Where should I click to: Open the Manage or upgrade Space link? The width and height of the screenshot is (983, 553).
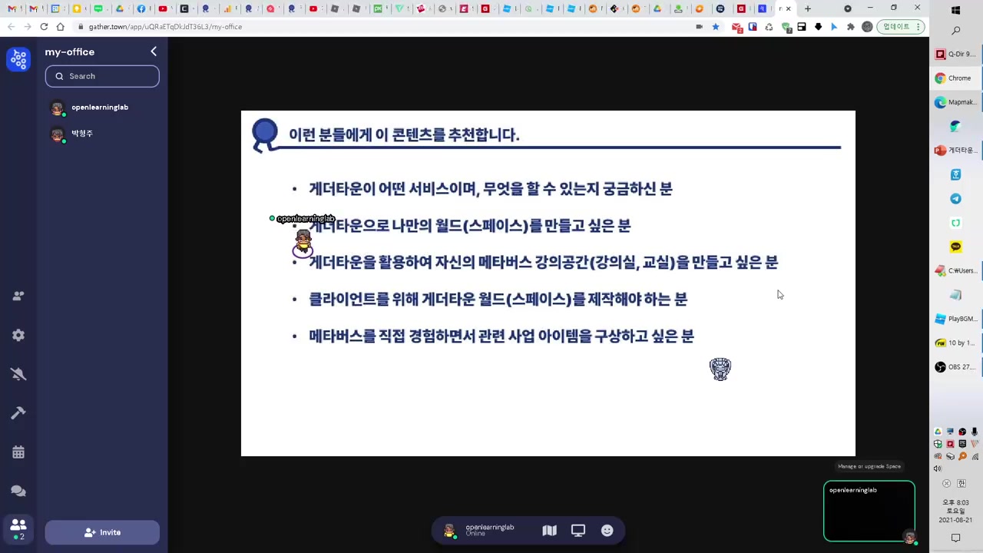pos(869,466)
